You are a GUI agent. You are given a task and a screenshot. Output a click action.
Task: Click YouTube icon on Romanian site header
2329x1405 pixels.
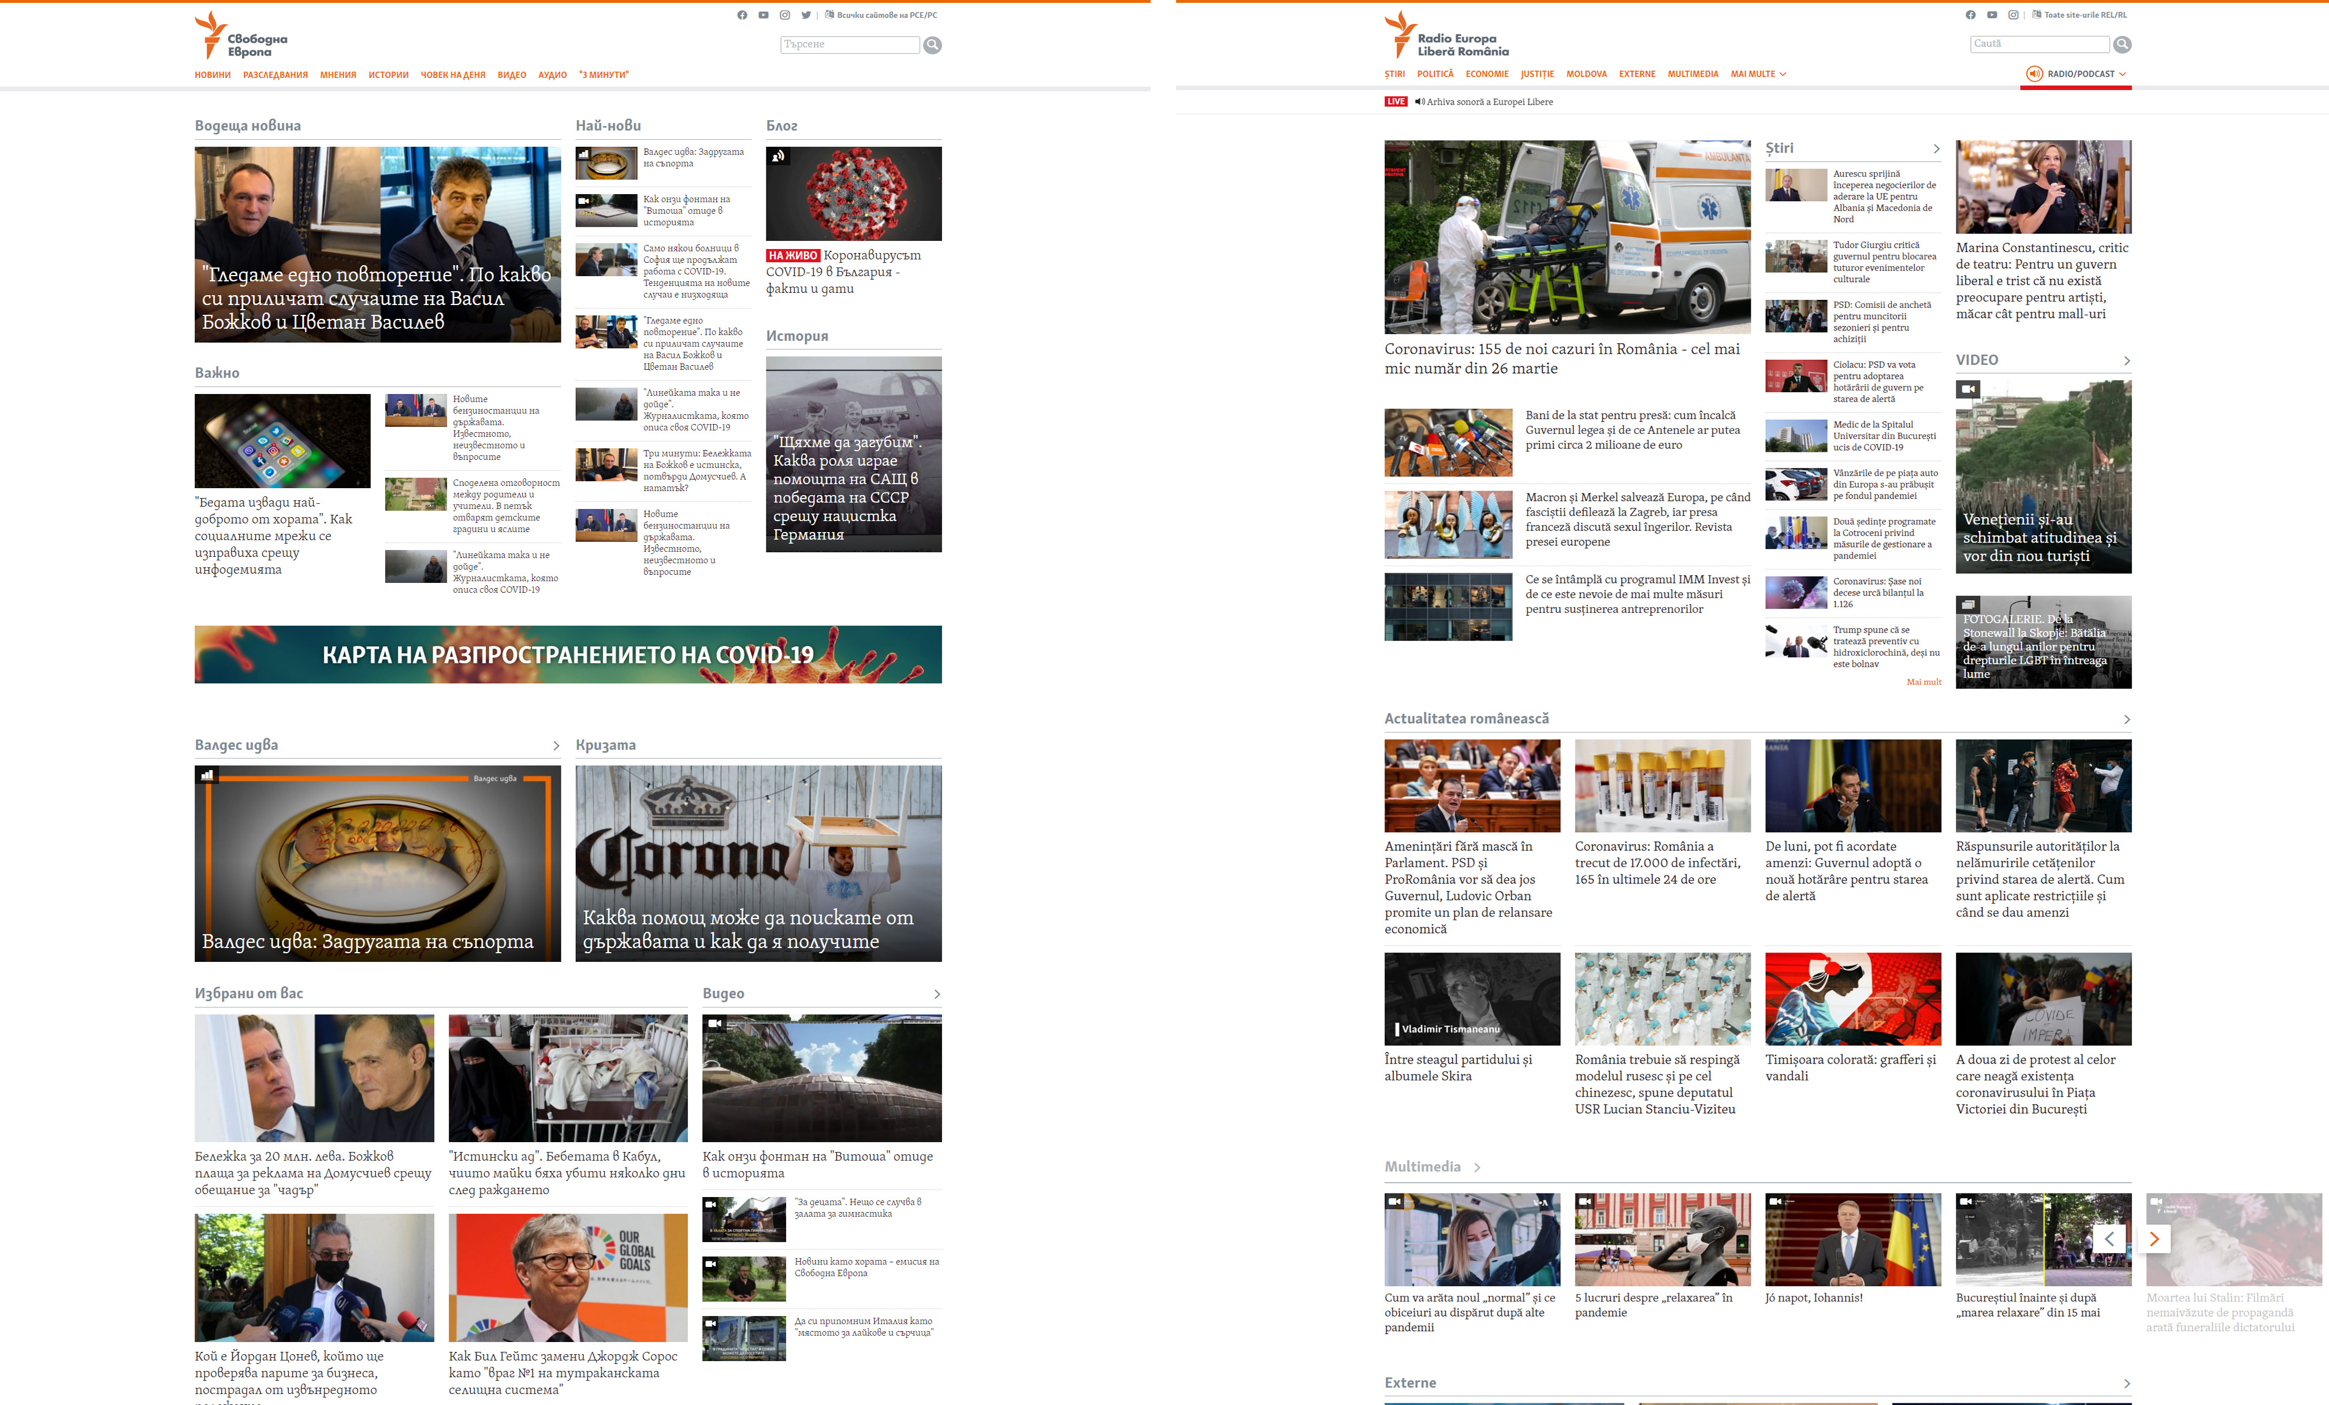click(1992, 15)
